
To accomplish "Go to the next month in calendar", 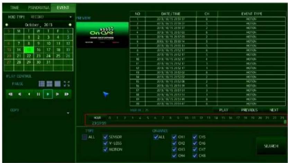I will point(70,25).
